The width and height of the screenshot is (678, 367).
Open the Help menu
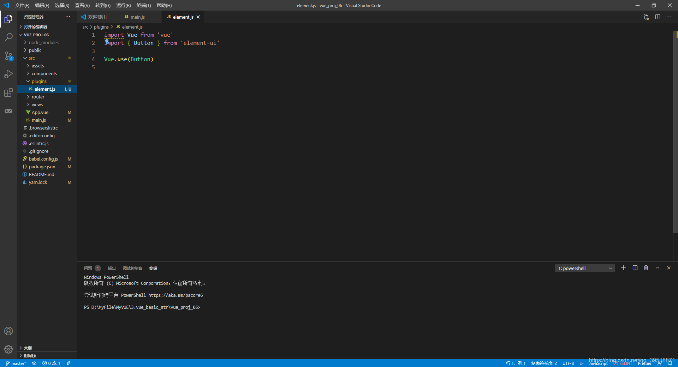click(164, 5)
